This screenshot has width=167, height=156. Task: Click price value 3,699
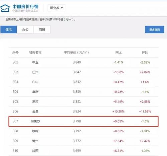click(77, 151)
